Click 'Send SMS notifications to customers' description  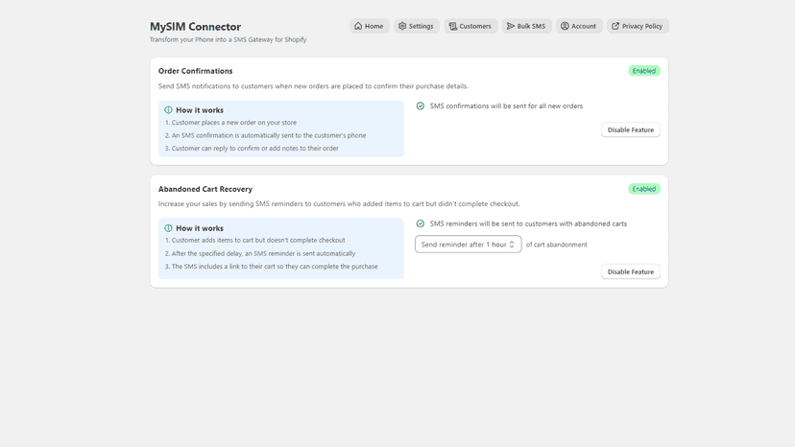click(x=313, y=86)
